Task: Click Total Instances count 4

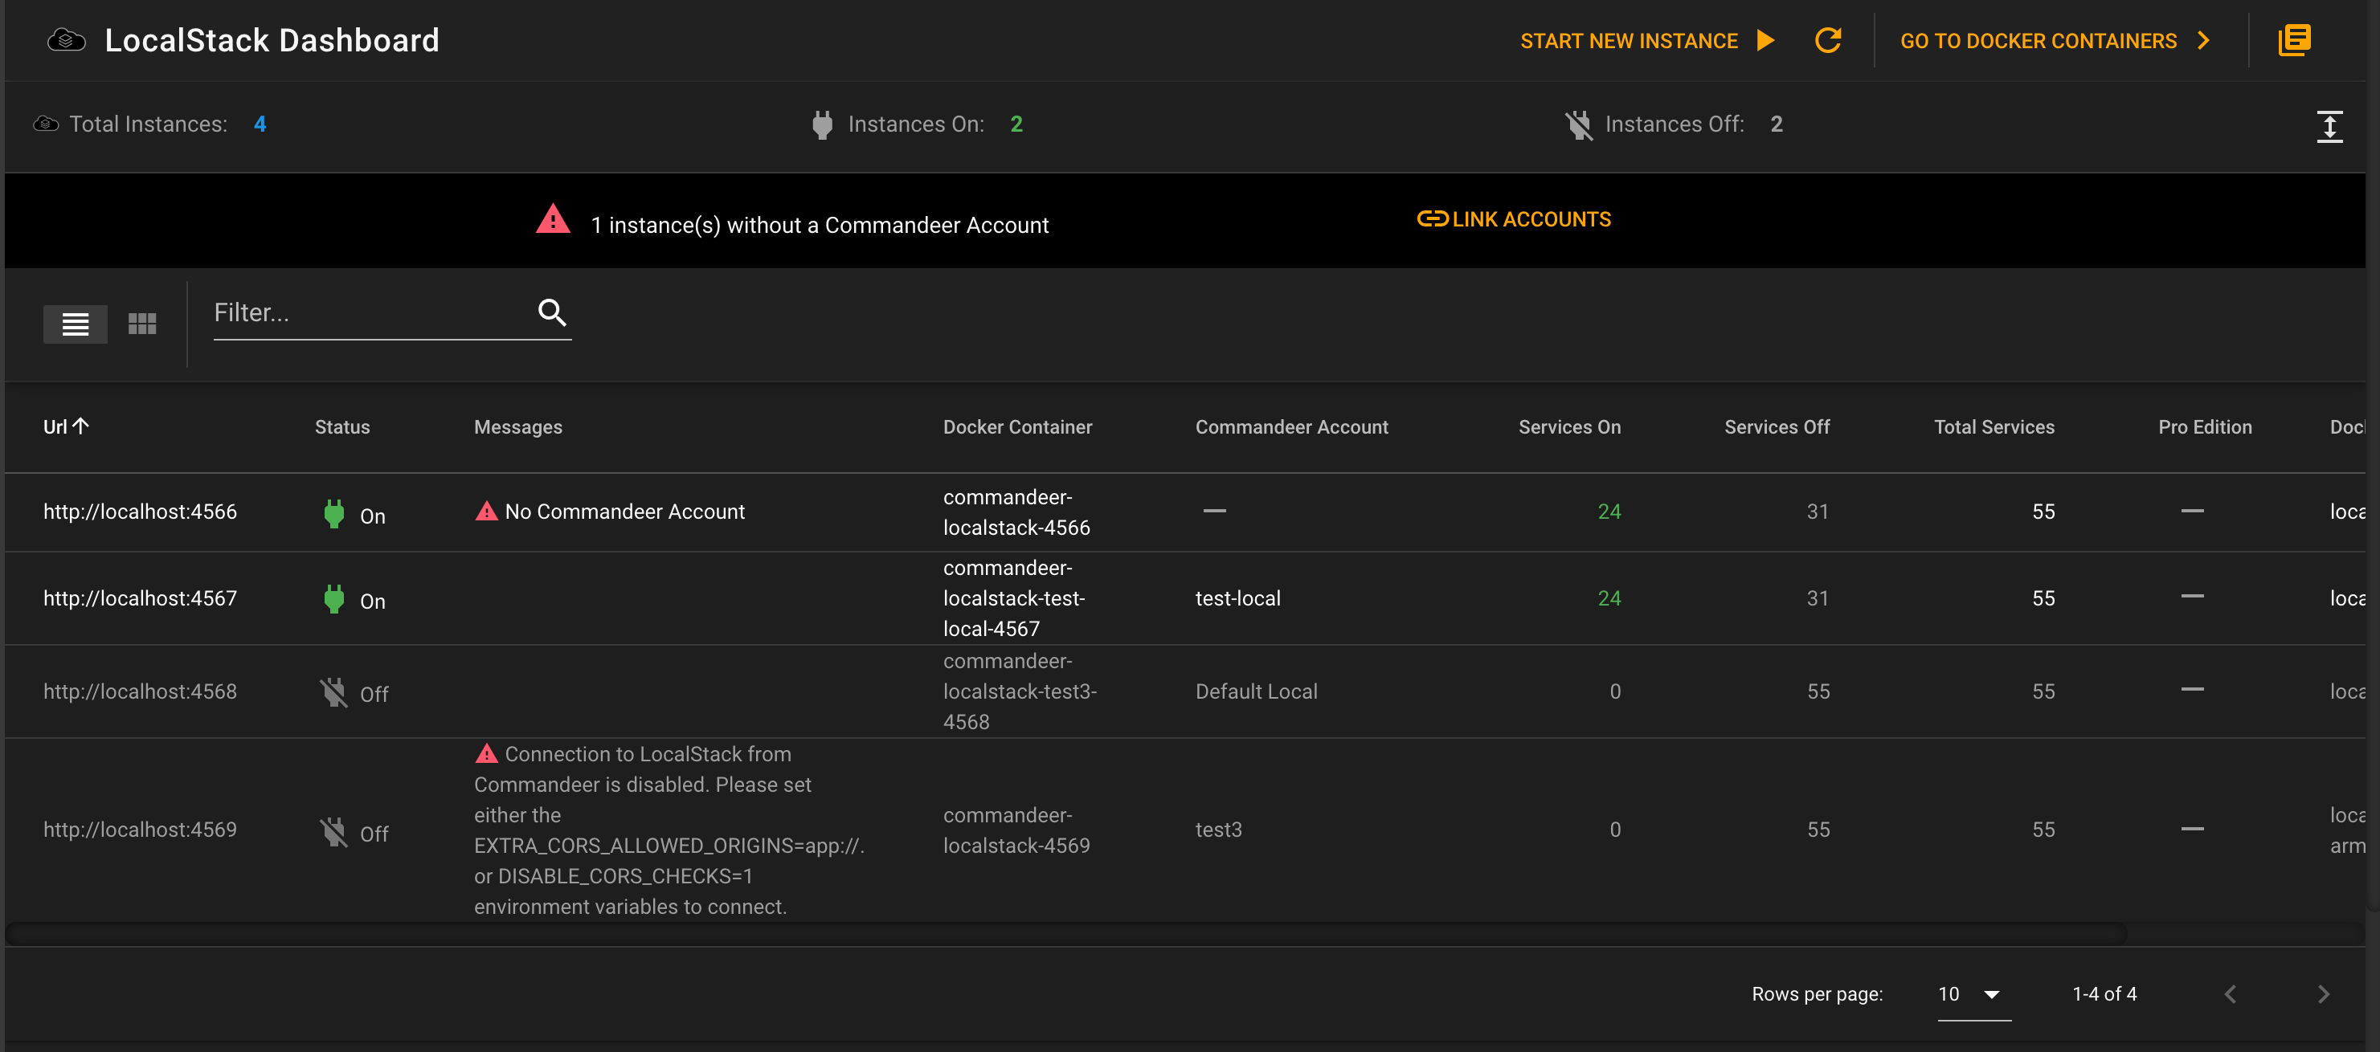Action: tap(260, 124)
